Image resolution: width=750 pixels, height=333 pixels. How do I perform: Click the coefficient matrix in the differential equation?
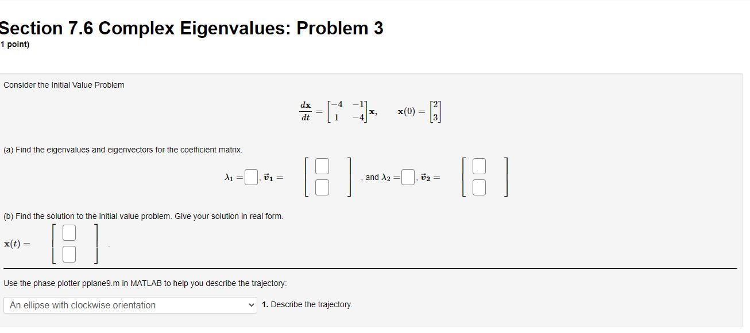tap(347, 111)
